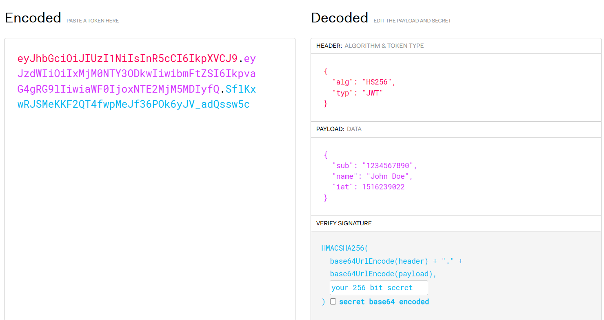The width and height of the screenshot is (604, 320).
Task: Select the "typ": "JWT" header line
Action: 358,93
